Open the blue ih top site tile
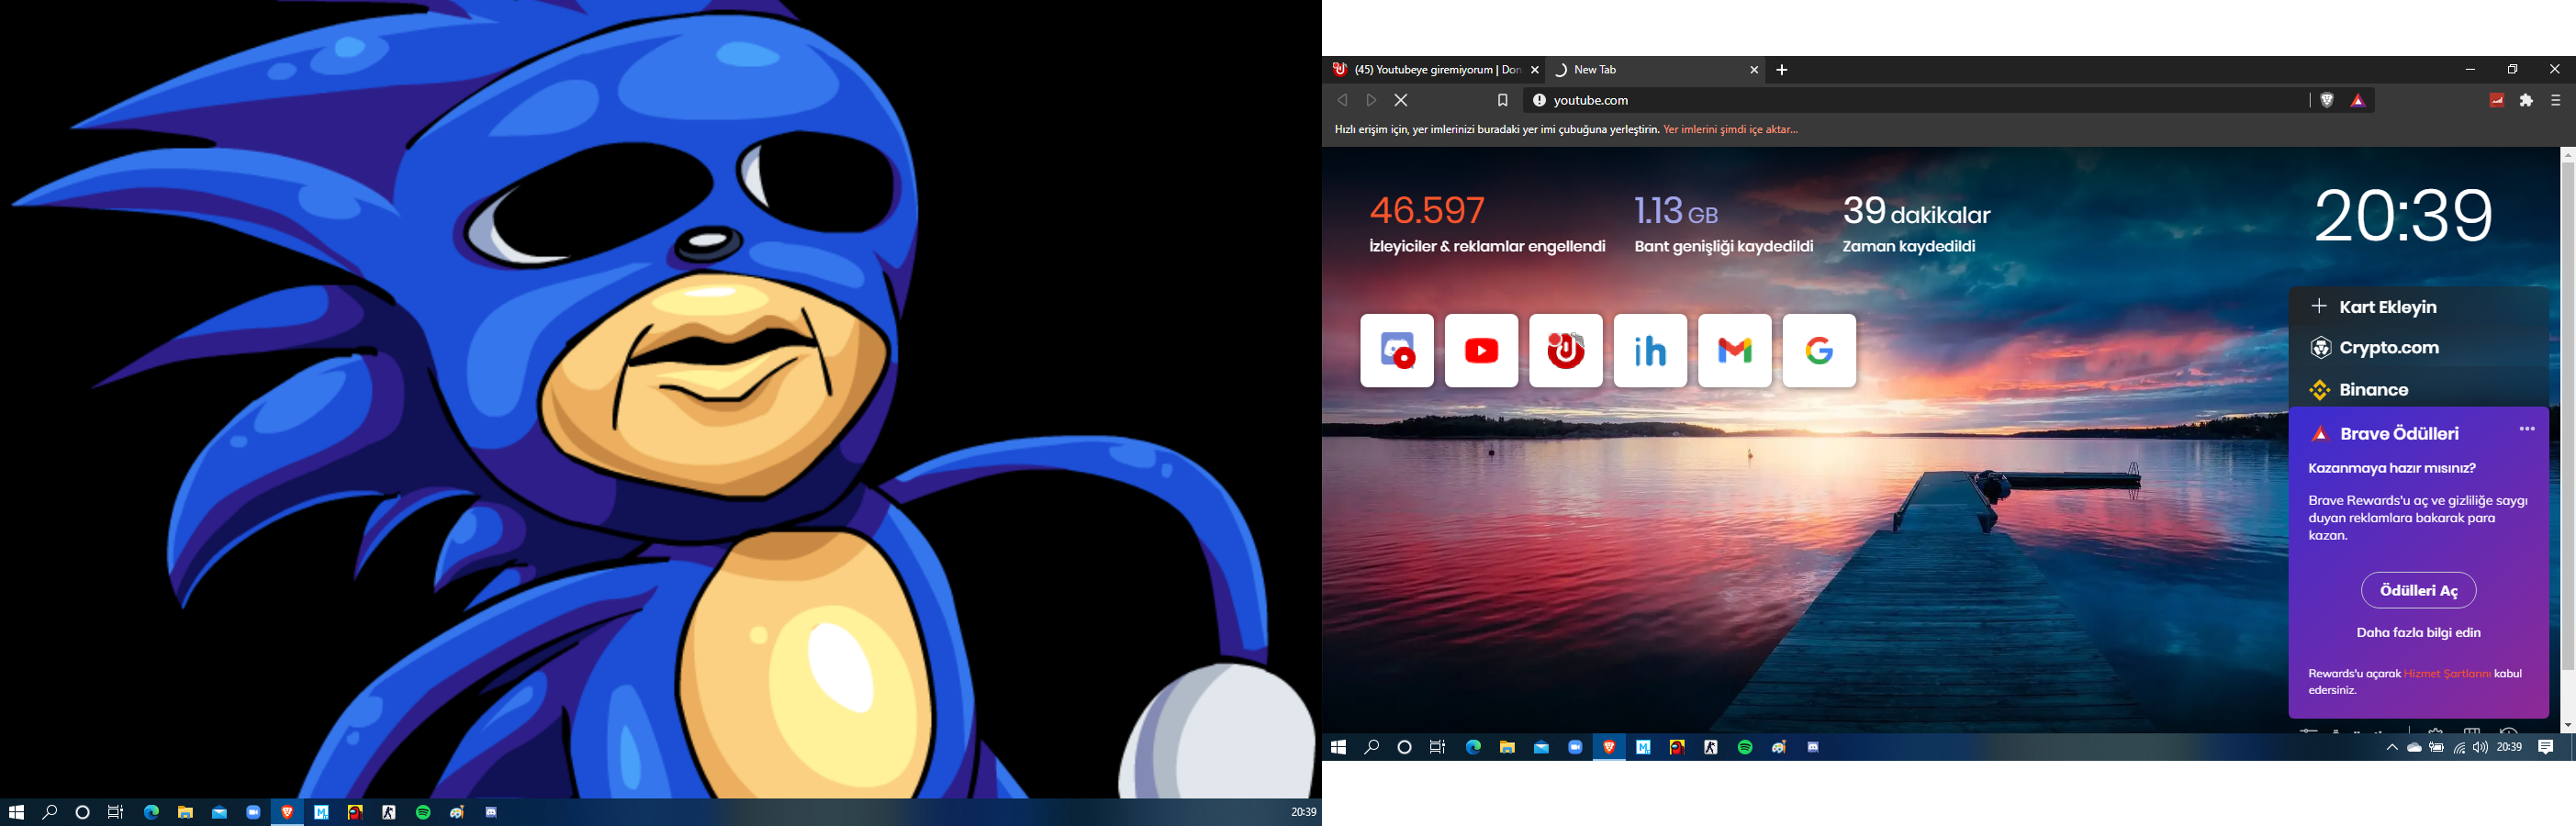Image resolution: width=2576 pixels, height=826 pixels. point(1650,351)
